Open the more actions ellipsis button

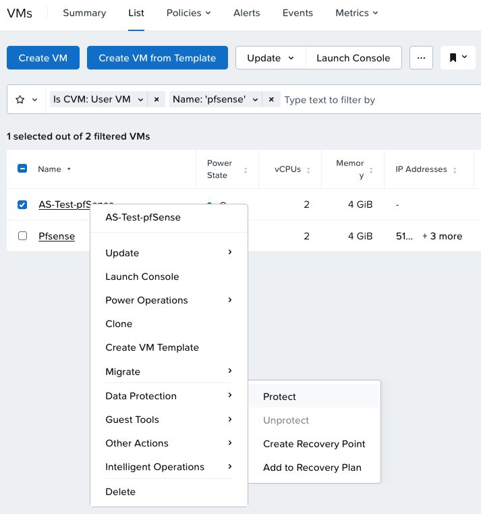[421, 58]
